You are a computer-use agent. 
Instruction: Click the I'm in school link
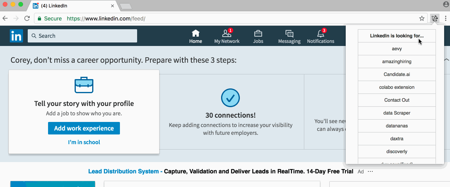tap(84, 142)
